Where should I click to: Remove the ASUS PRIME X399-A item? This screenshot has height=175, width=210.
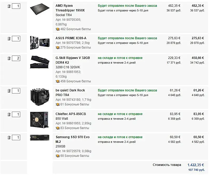9,39
